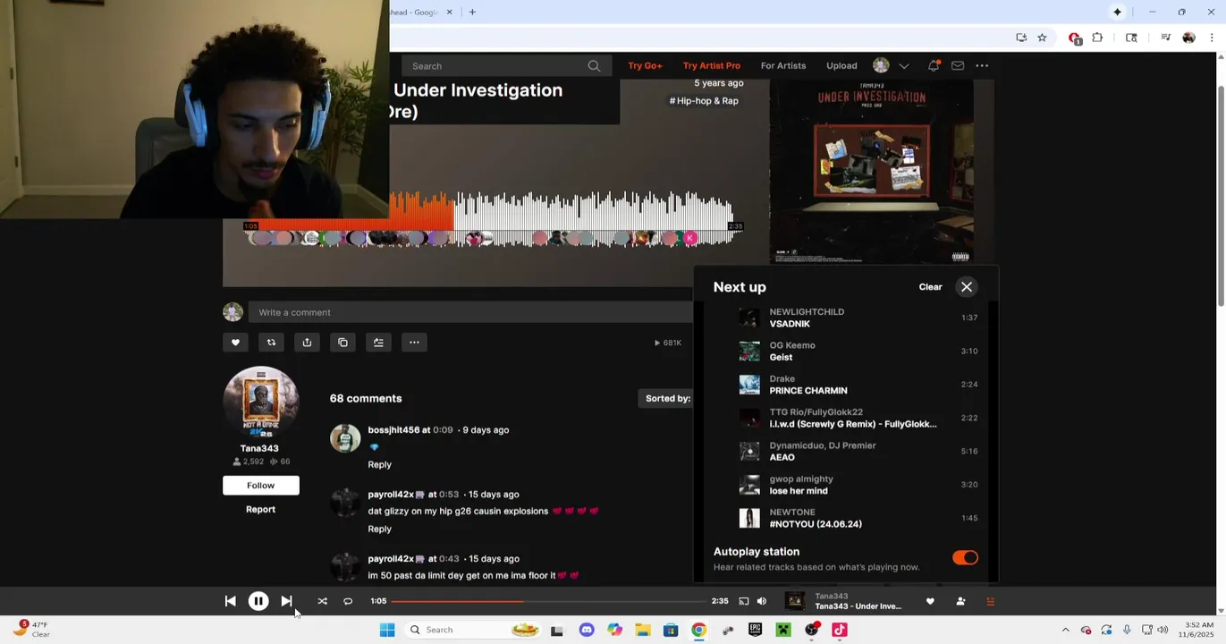Open the Upload page
Image resolution: width=1226 pixels, height=644 pixels.
pos(841,66)
